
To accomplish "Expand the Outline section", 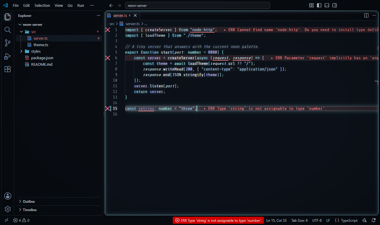I will (x=59, y=201).
